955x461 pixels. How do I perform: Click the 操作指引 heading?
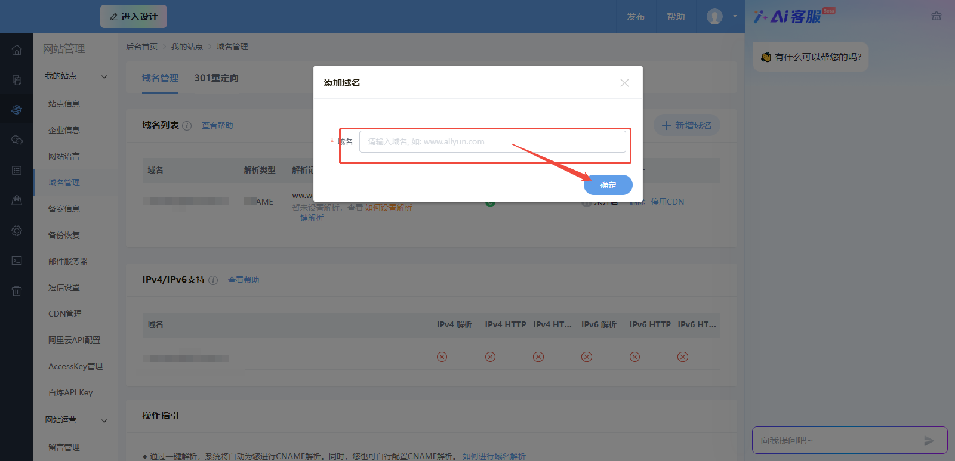click(161, 416)
